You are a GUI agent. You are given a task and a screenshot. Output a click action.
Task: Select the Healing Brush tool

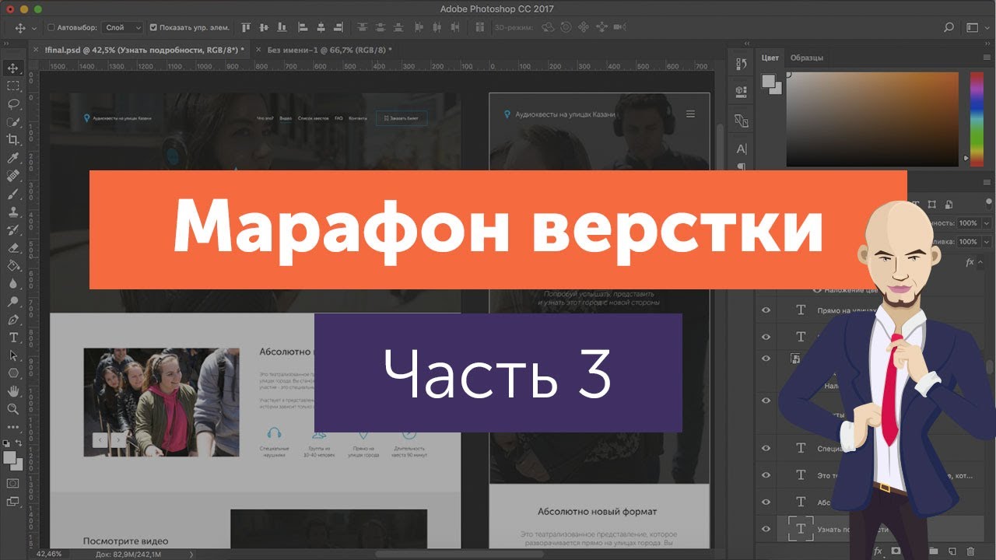click(x=12, y=176)
